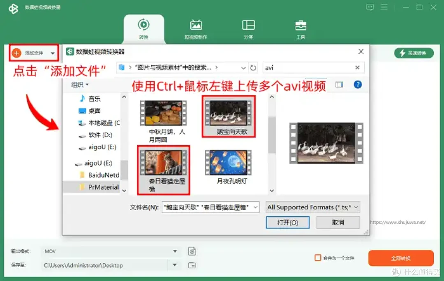The image size is (444, 281).
Task: Select 音乐 in the navigation tree
Action: pos(90,99)
